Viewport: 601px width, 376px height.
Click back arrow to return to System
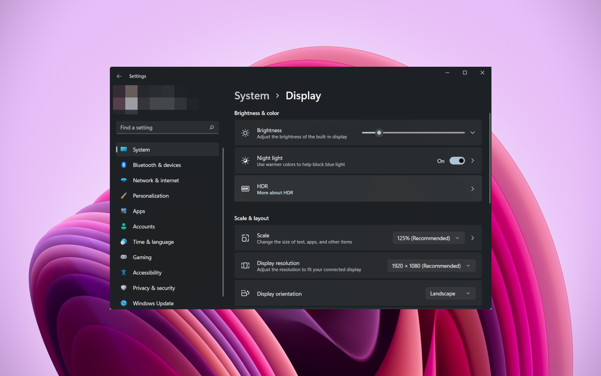coord(119,76)
